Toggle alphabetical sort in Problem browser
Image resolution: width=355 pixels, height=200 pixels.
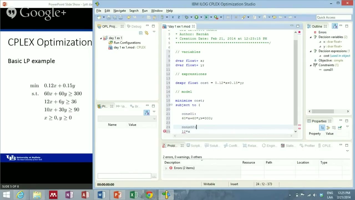pyautogui.click(x=147, y=112)
